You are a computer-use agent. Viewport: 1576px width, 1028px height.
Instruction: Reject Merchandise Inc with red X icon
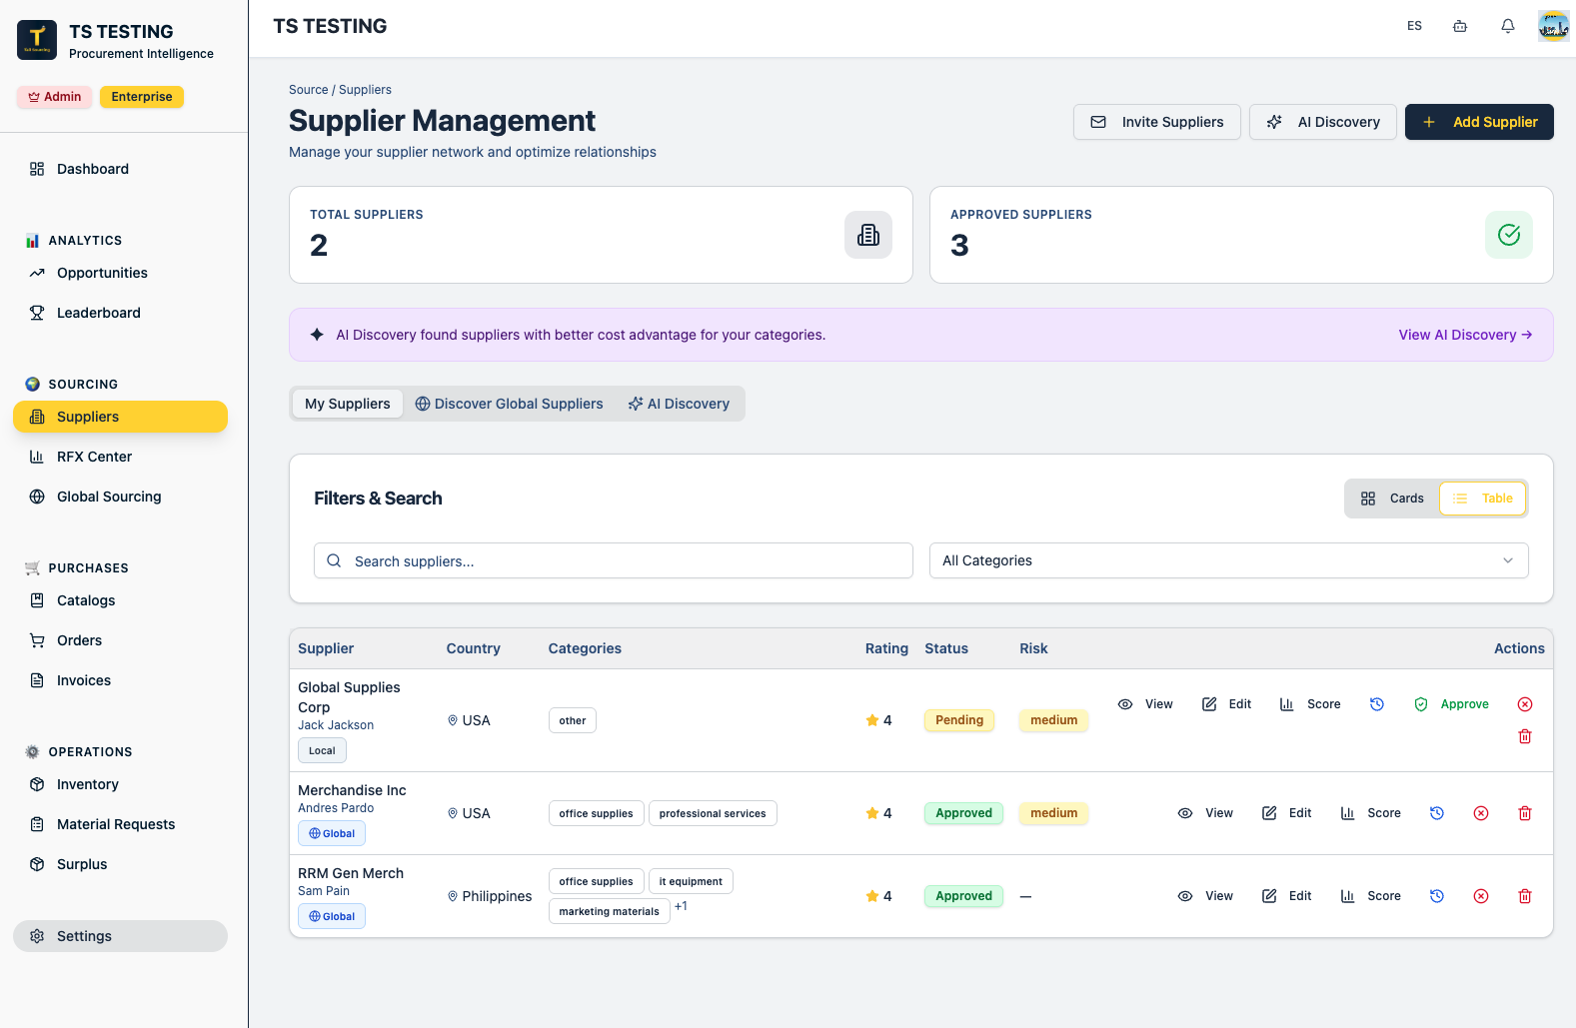tap(1481, 813)
